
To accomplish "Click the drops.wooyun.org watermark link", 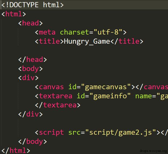I will [153, 151].
